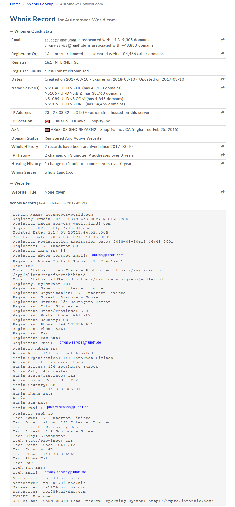Click the name server NS1126.UI-DNS.ORG
Viewport: 235px width, 507px height.
click(65, 104)
